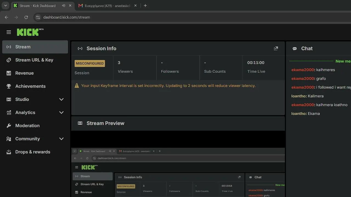Click ioantho on the Kalimera message

coord(299,96)
